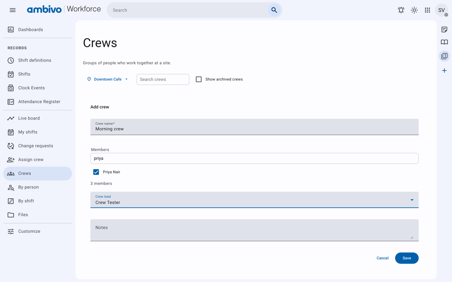Toggle Show archived crews checkbox

point(199,79)
